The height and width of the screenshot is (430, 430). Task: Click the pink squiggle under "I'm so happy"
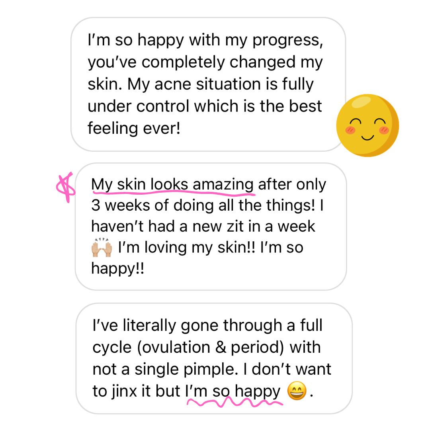235,403
